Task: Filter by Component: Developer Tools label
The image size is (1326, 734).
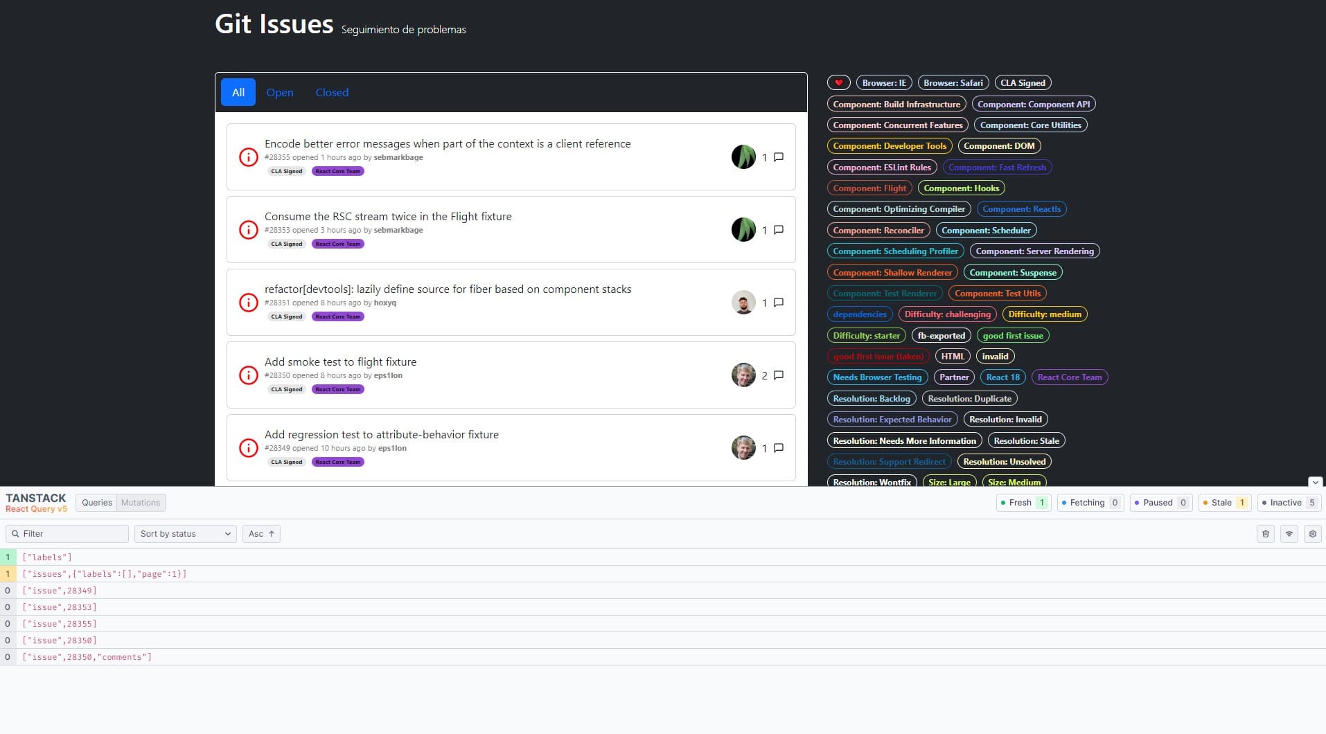Action: 890,146
